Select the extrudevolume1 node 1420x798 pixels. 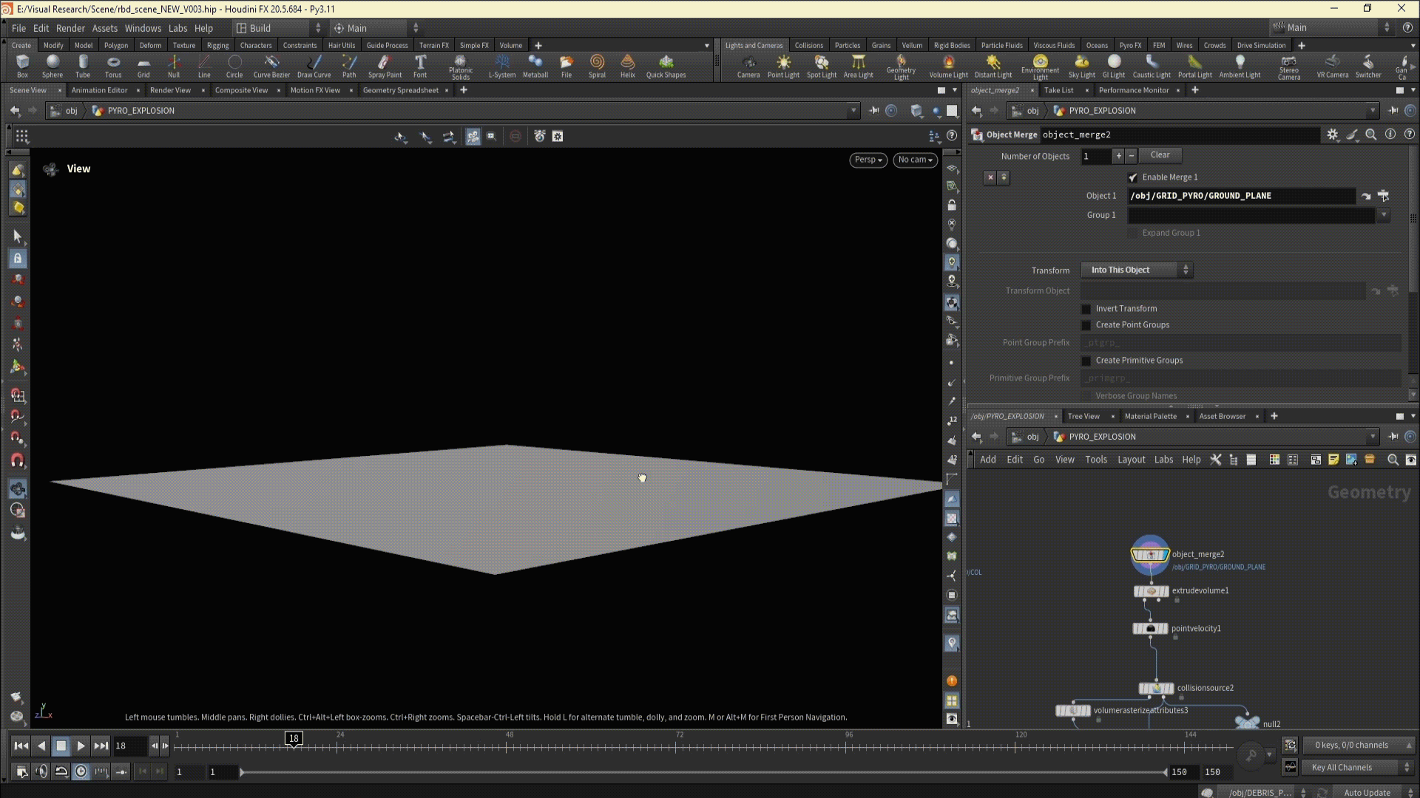pyautogui.click(x=1151, y=591)
